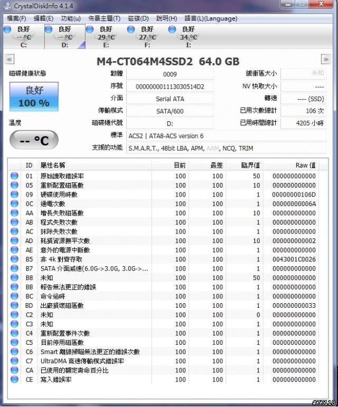338x407 pixels.
Task: Click status icon of attribute C7
Action: 15,361
